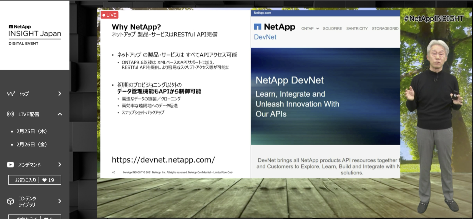Click SANTRICITY on the DevNet screenshot
473x219 pixels.
(x=357, y=29)
